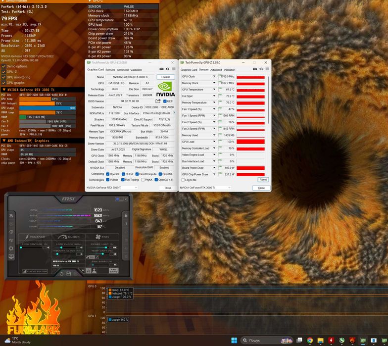Click Memory Clock slider handle in Afterburner
The width and height of the screenshot is (388, 346).
tap(57, 254)
